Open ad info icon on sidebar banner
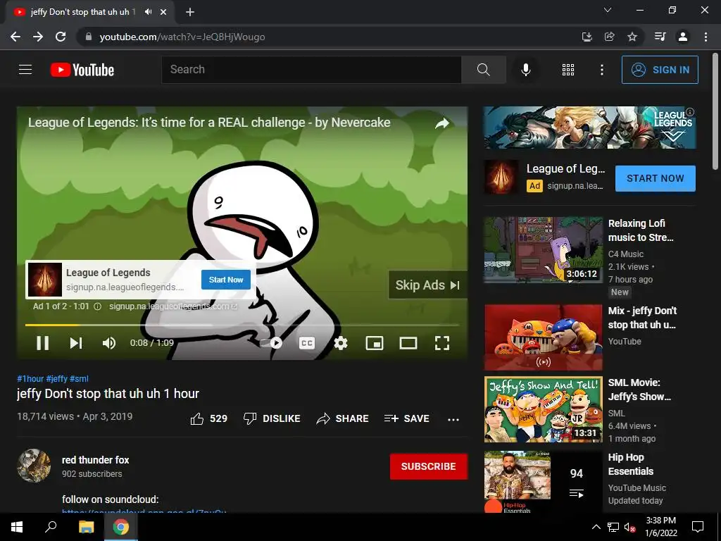This screenshot has width=721, height=541. (x=690, y=112)
